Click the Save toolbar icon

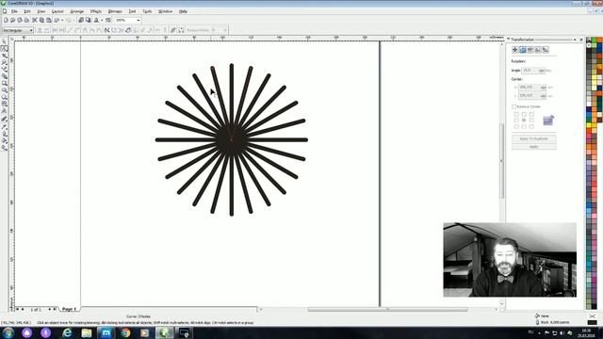(x=20, y=20)
